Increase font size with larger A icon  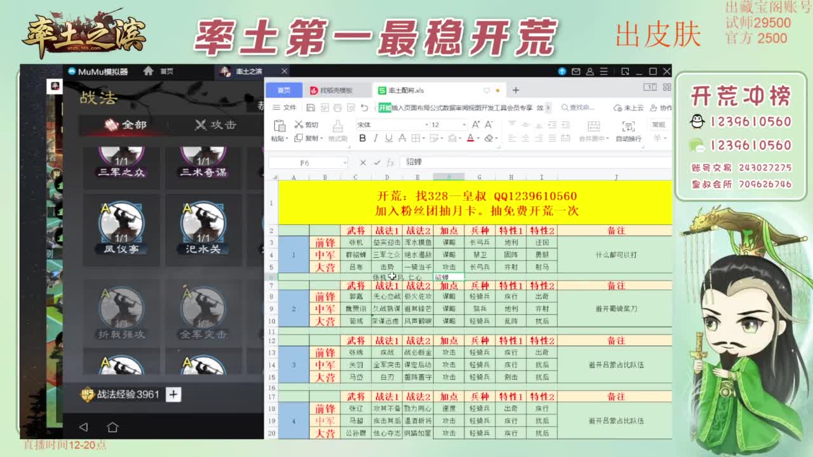[476, 124]
